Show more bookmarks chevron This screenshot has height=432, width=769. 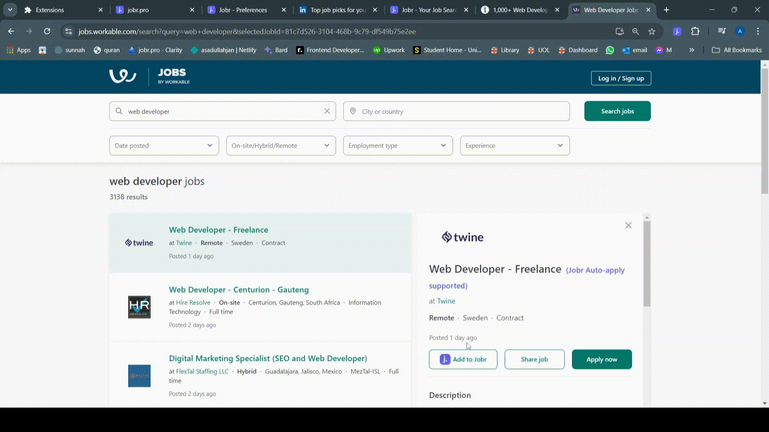[x=692, y=50]
